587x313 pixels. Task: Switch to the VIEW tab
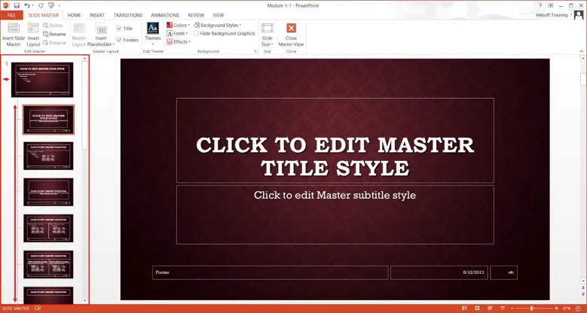[x=219, y=15]
